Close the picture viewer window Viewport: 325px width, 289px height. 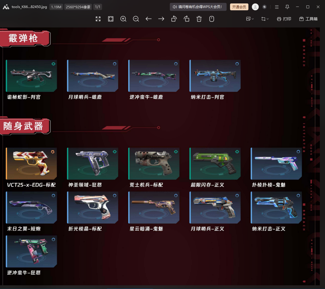(x=318, y=7)
